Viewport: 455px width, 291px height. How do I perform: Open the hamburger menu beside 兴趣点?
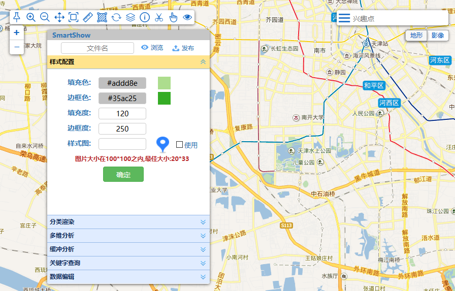point(344,18)
